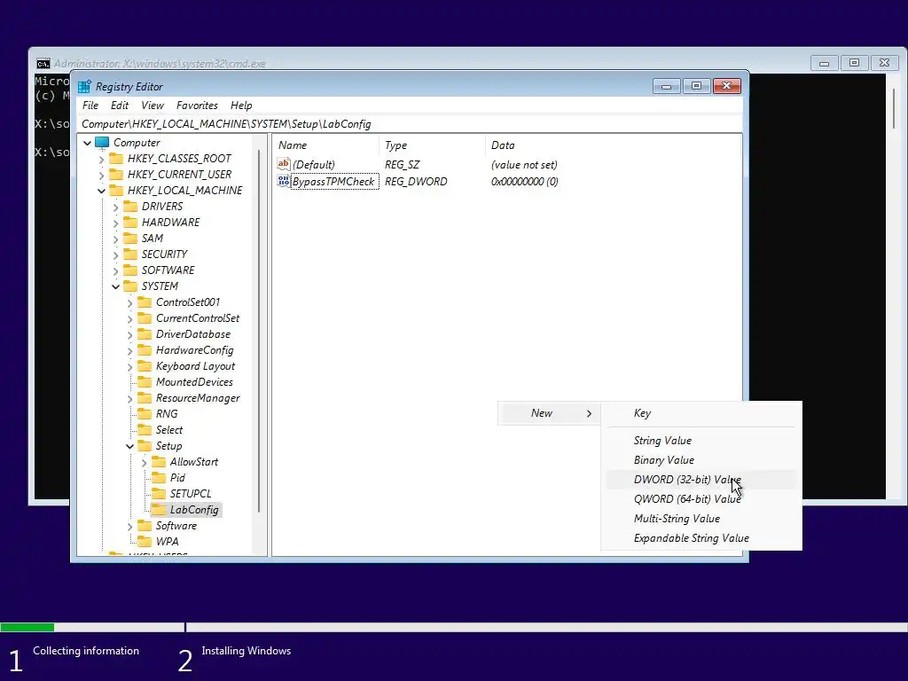The height and width of the screenshot is (681, 908).
Task: Collapse the Computer root node
Action: point(88,143)
